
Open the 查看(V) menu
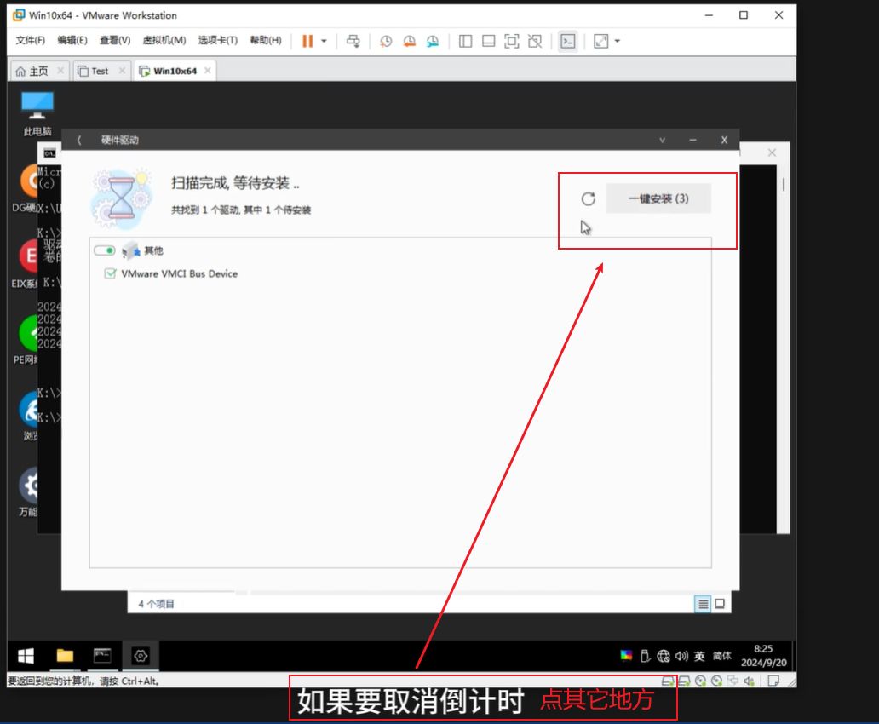pyautogui.click(x=115, y=41)
